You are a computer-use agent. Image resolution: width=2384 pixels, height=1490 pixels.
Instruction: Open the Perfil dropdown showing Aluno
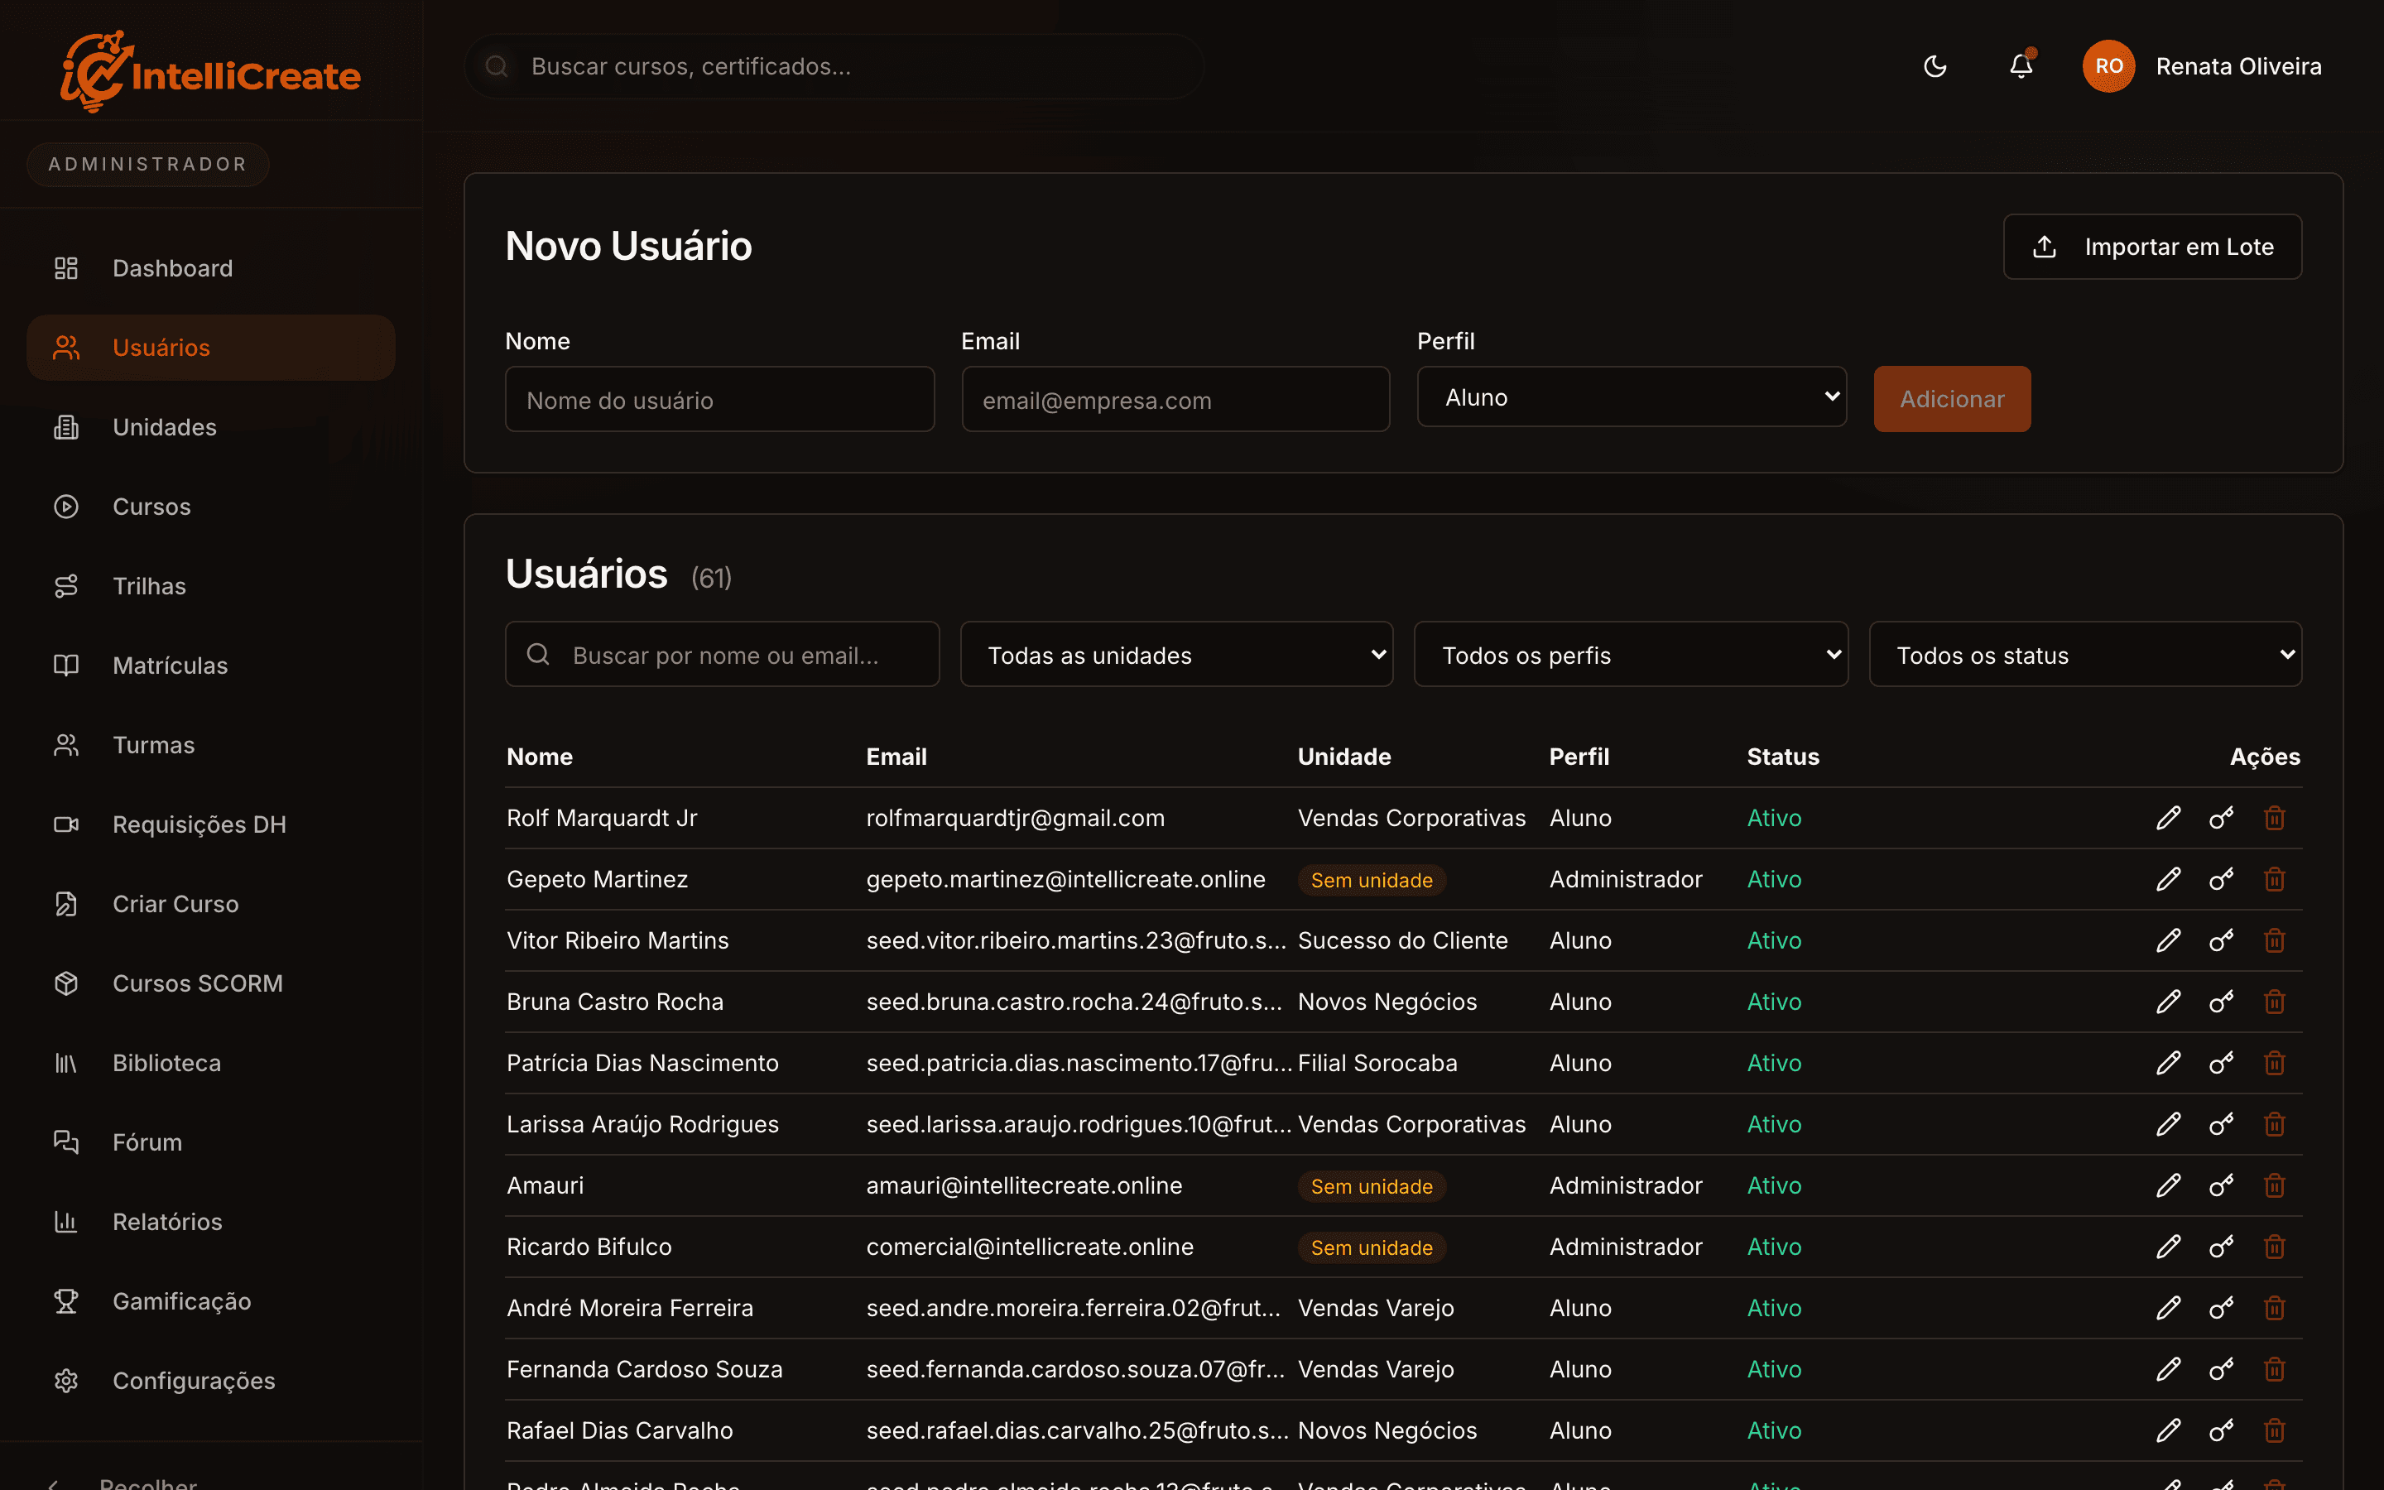pyautogui.click(x=1632, y=397)
